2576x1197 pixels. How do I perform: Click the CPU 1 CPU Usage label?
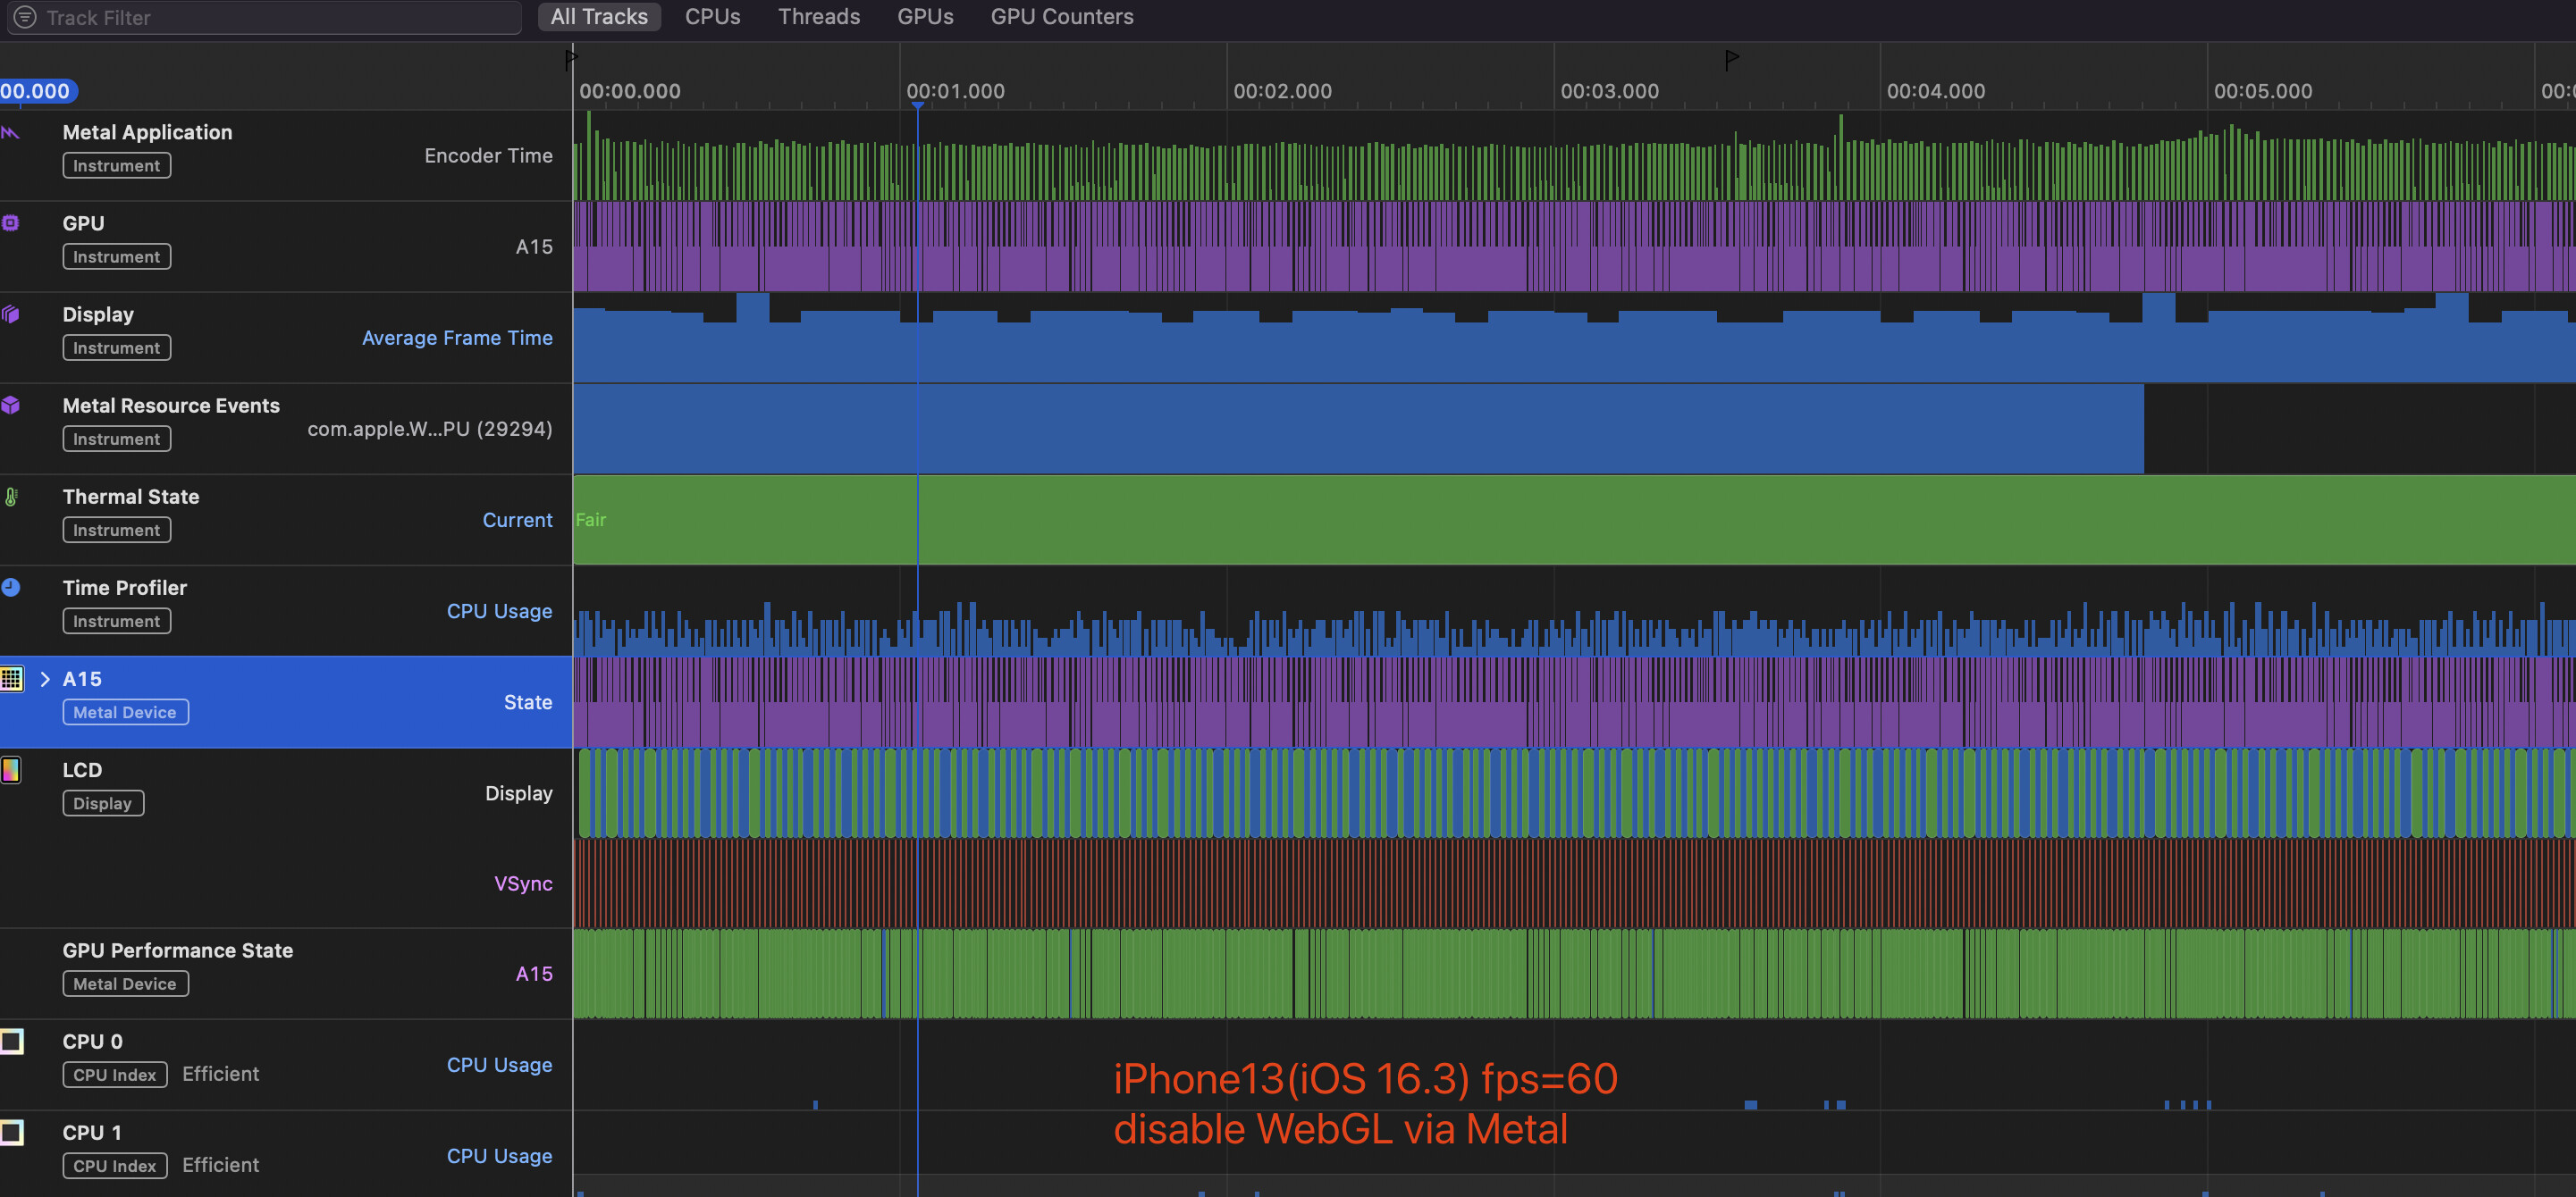coord(499,1155)
